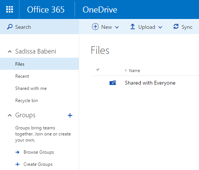Click the Files page heading

100,50
